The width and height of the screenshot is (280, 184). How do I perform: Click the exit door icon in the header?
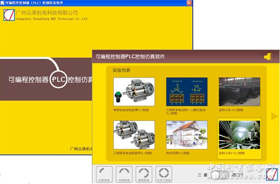tap(268, 57)
